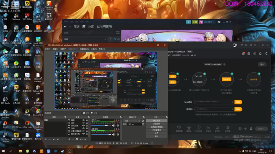275x154 pixels.
Task: Pop out the 混音器 dock panel
Action: pos(121,117)
